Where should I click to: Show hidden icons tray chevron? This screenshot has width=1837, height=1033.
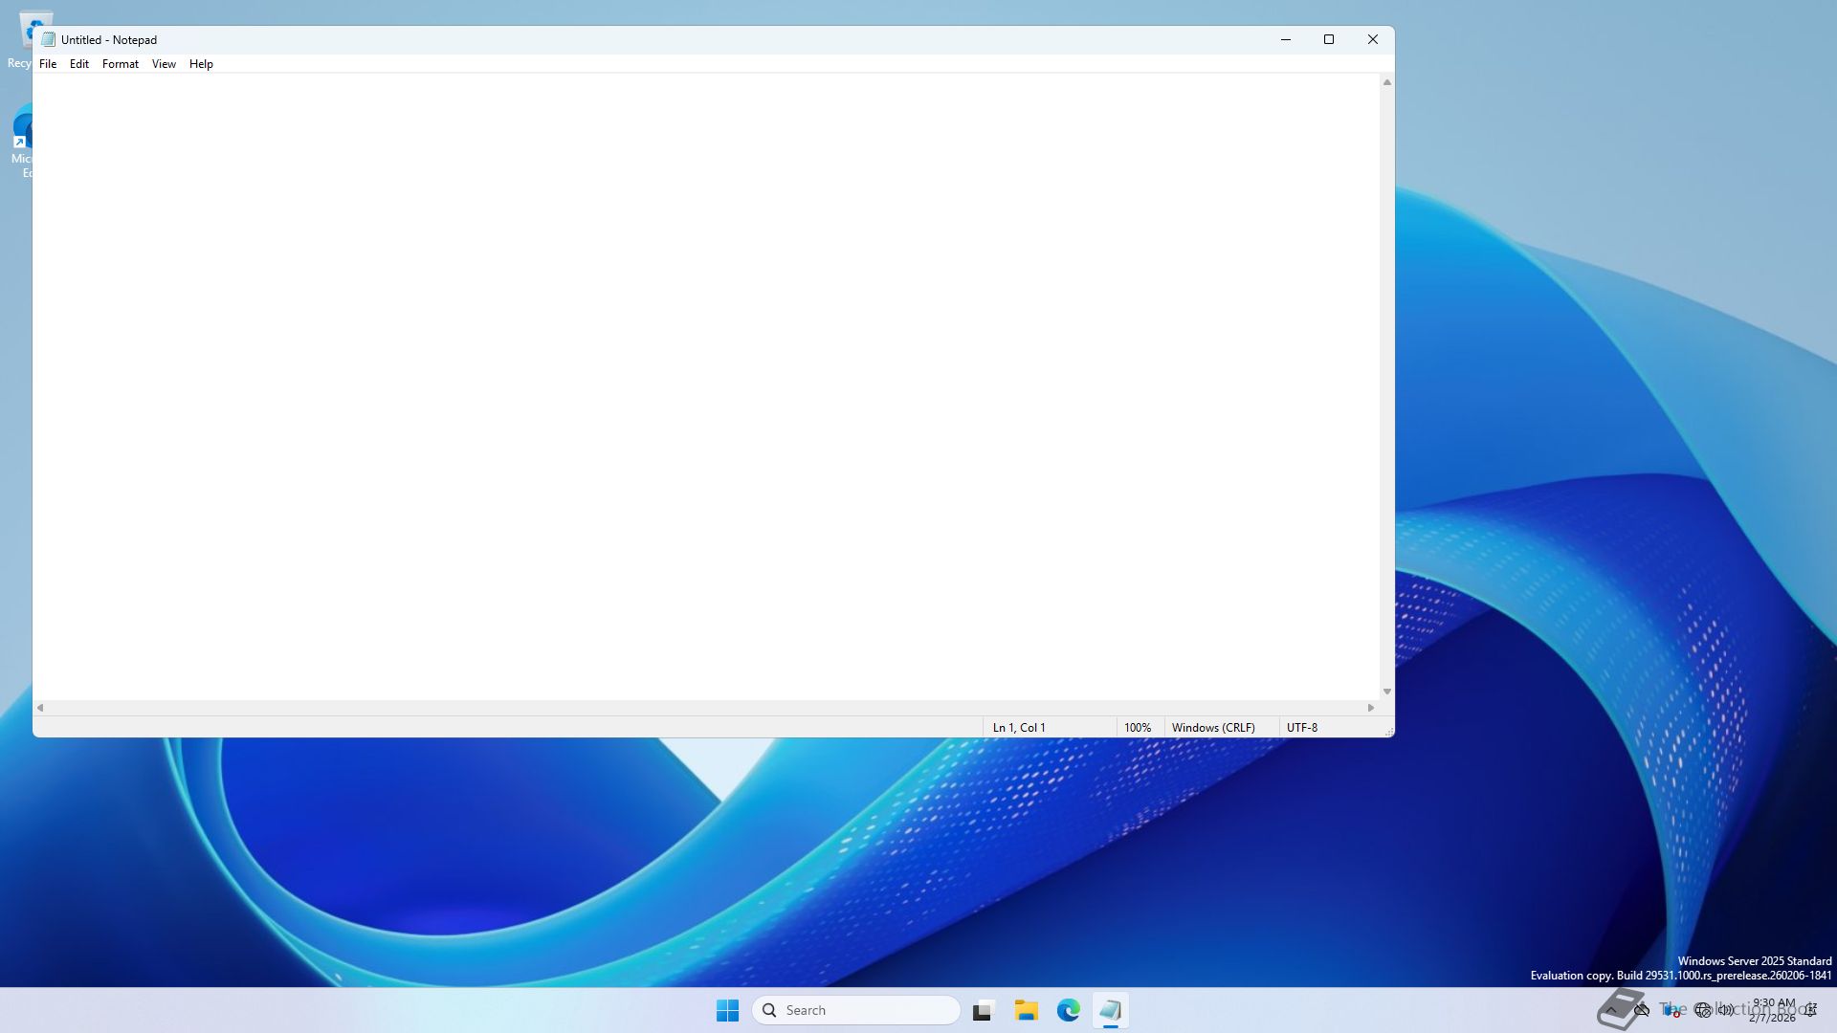tap(1611, 1010)
